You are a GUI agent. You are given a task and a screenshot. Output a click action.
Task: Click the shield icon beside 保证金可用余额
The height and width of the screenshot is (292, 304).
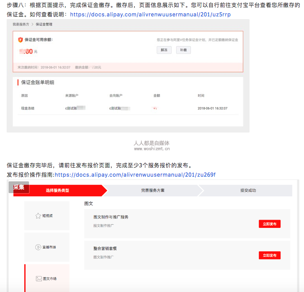point(20,39)
